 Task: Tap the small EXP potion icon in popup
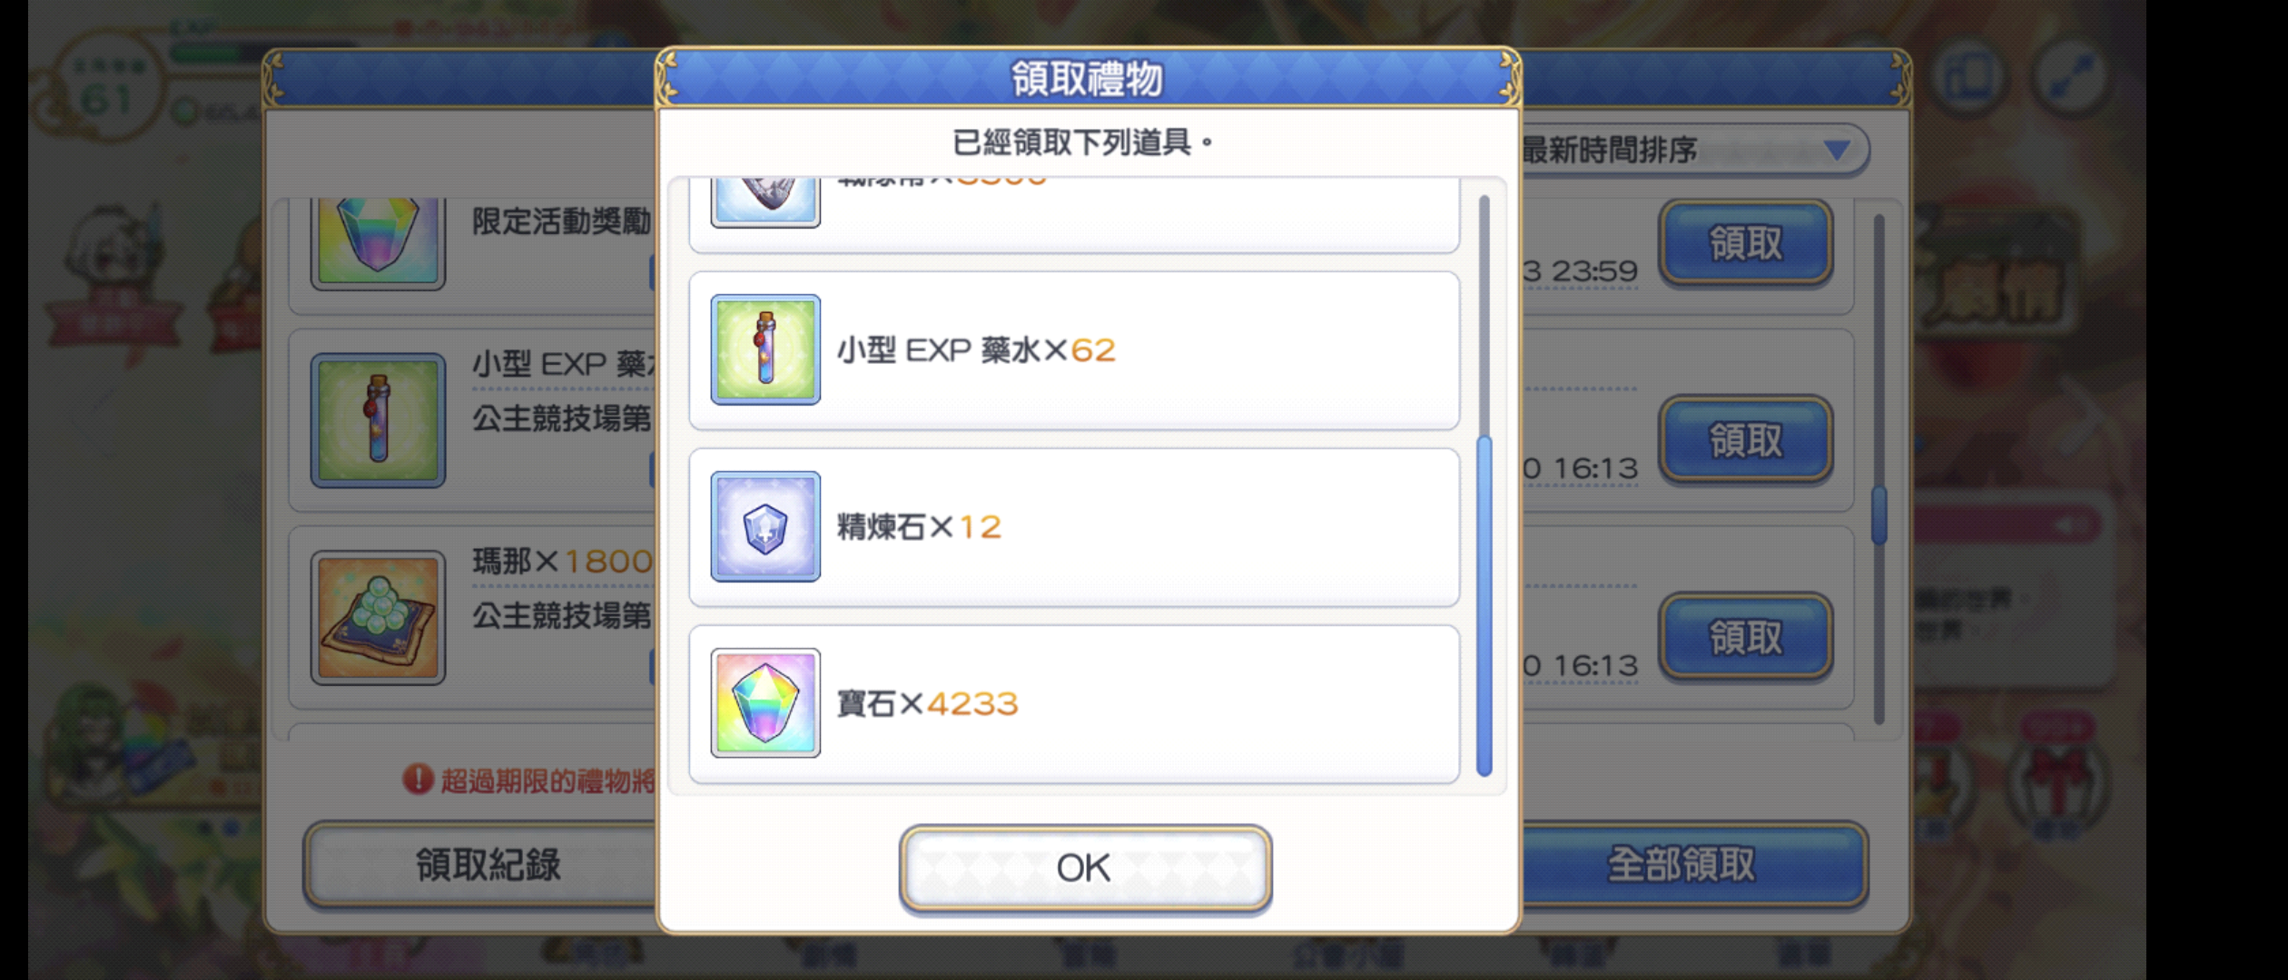(x=765, y=349)
